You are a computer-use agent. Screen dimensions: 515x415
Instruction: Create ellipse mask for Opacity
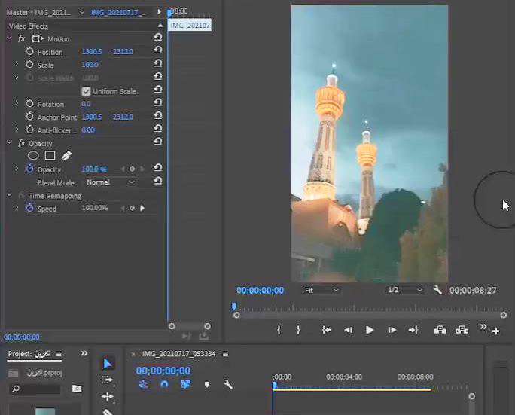coord(33,155)
